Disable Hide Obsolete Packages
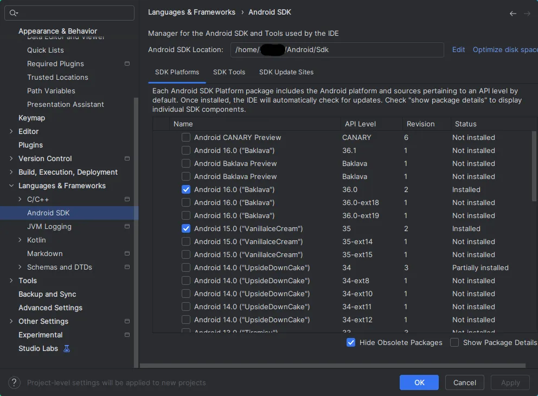This screenshot has width=538, height=396. click(351, 343)
